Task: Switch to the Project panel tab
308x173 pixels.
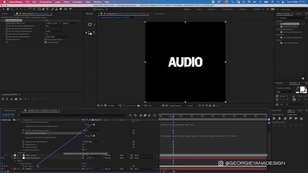Action: tap(5, 14)
